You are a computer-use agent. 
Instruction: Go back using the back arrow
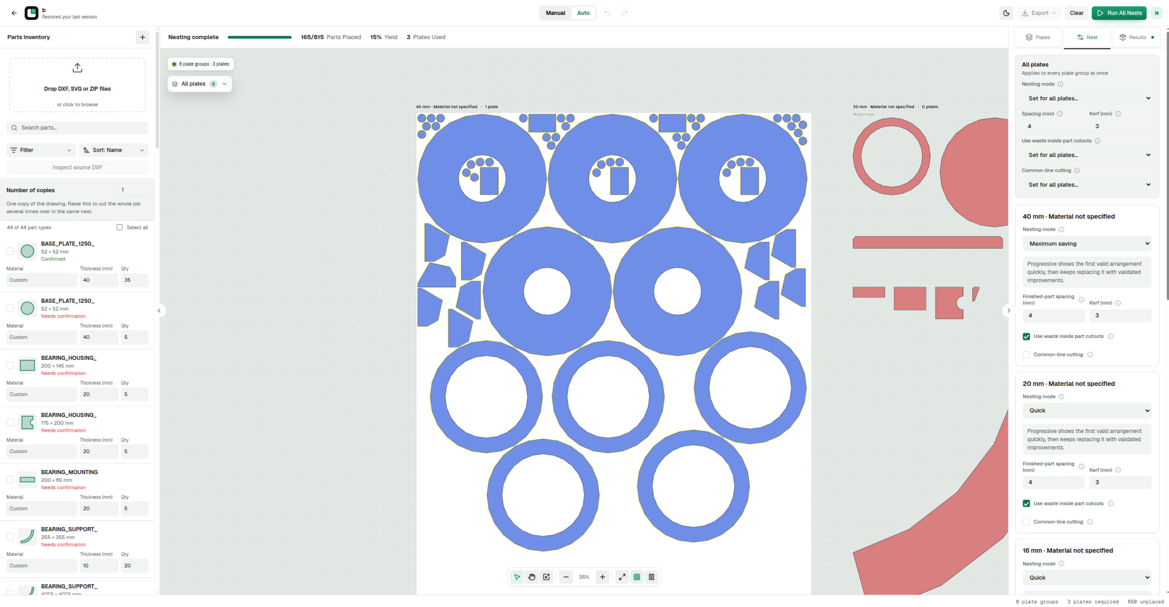pyautogui.click(x=14, y=13)
